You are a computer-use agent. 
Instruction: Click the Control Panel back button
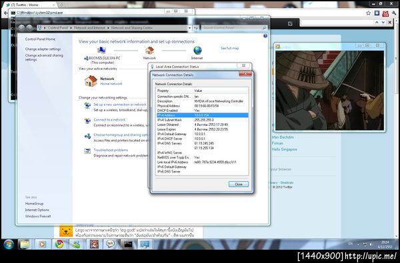tap(22, 28)
